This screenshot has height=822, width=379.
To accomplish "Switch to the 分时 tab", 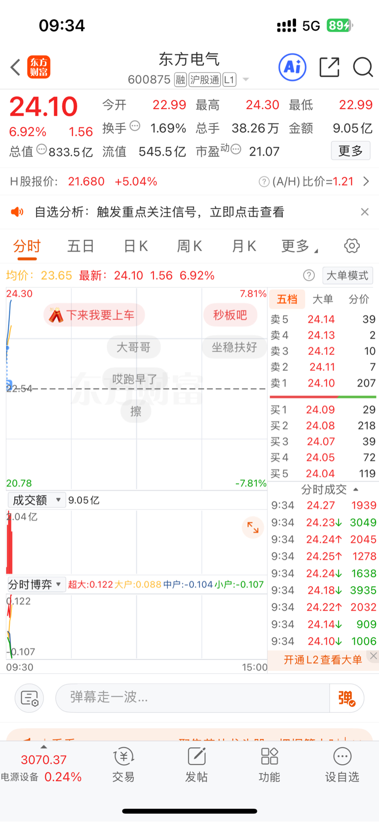I will pyautogui.click(x=27, y=246).
